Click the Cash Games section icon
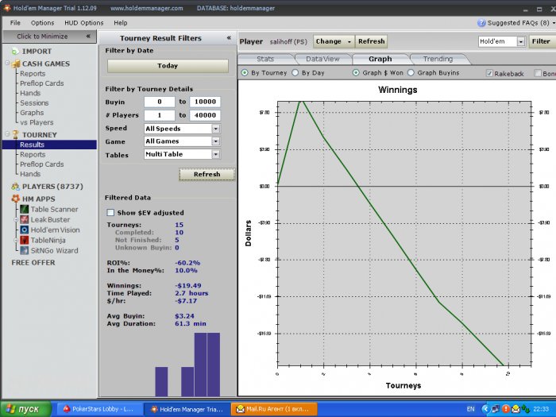This screenshot has width=556, height=417. (15, 64)
